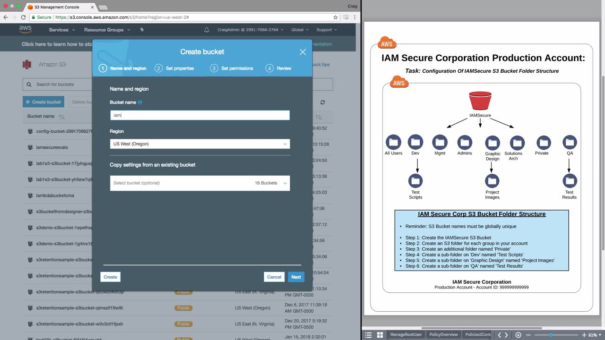The height and width of the screenshot is (340, 605).
Task: Go to next page in slide viewer
Action: tap(507, 335)
